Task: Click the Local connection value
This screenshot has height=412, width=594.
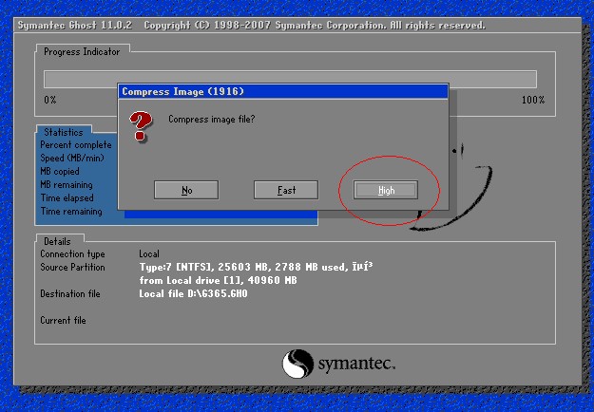Action: pyautogui.click(x=149, y=253)
